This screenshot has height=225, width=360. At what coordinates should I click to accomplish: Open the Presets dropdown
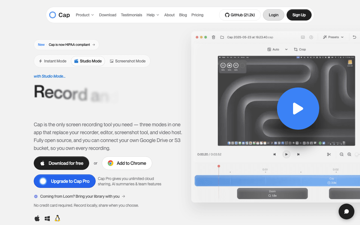[333, 37]
